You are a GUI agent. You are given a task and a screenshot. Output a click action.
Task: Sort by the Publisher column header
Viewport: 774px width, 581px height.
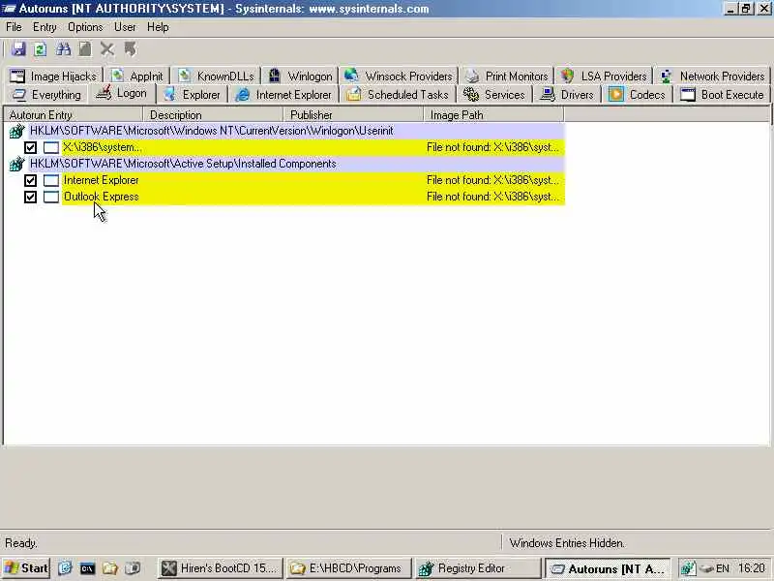click(353, 115)
